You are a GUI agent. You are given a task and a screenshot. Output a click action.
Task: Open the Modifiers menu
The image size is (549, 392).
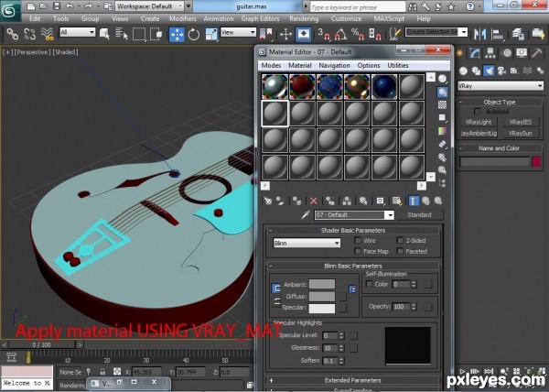pos(183,18)
